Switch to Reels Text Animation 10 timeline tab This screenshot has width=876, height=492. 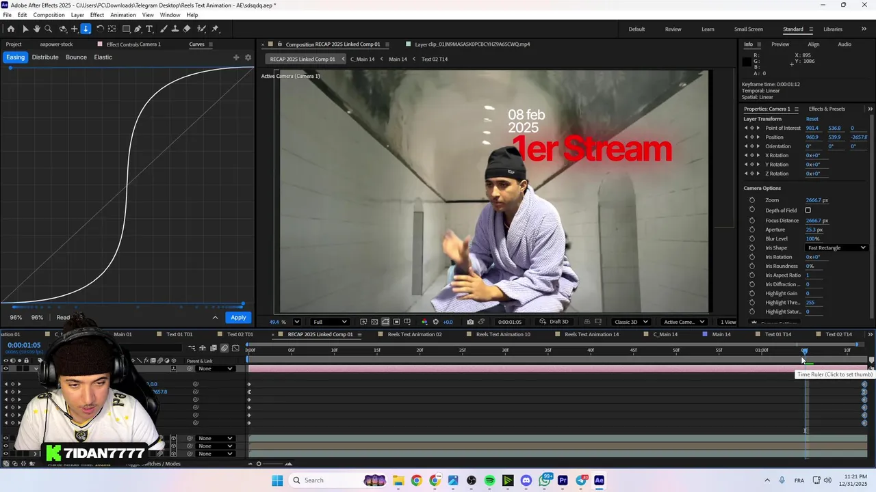[x=503, y=335]
